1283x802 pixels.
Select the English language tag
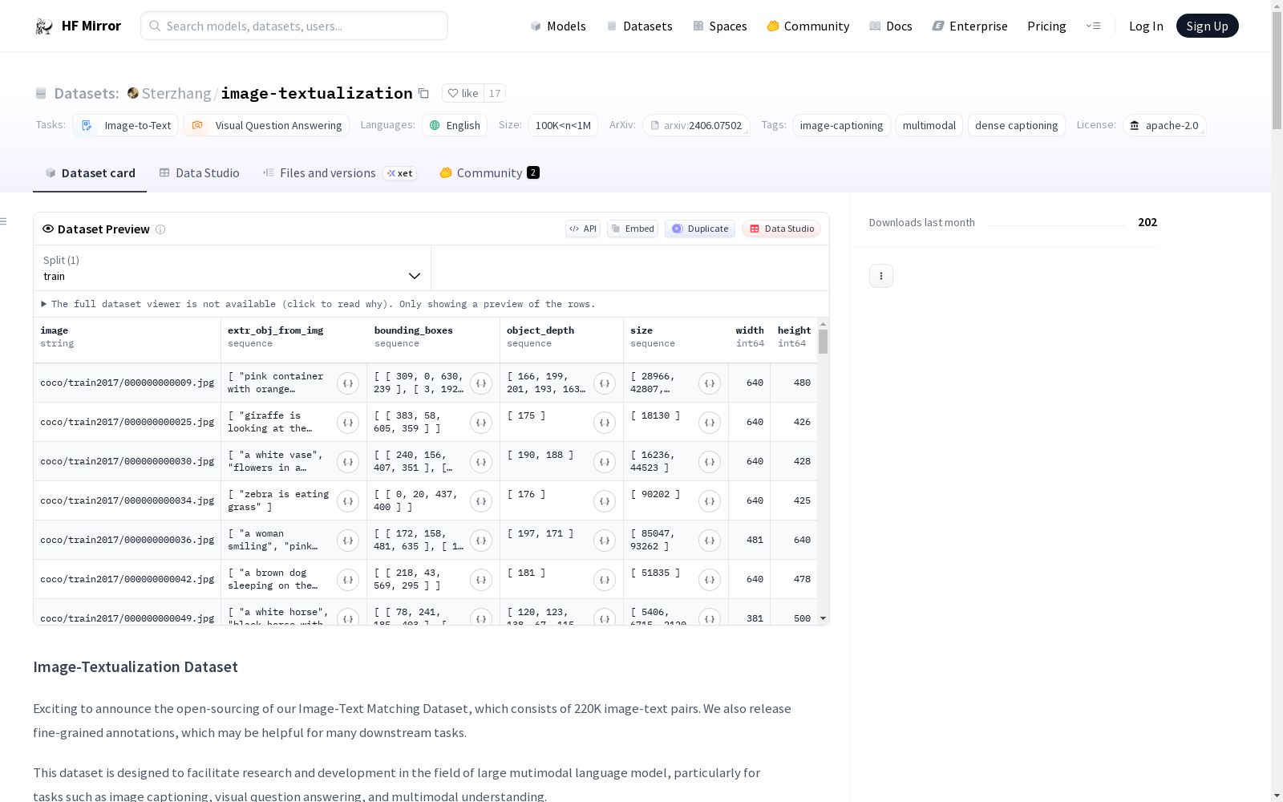455,125
